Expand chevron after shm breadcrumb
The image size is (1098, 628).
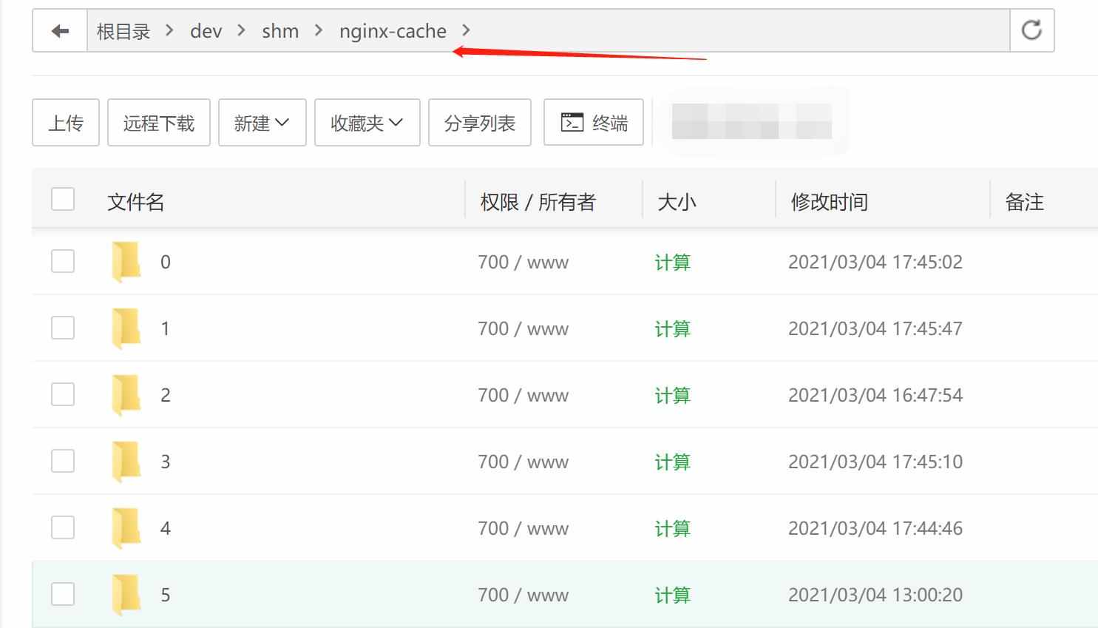319,30
